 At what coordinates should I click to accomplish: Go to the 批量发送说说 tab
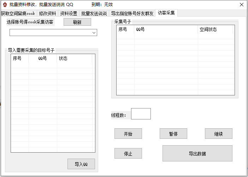(x=94, y=13)
